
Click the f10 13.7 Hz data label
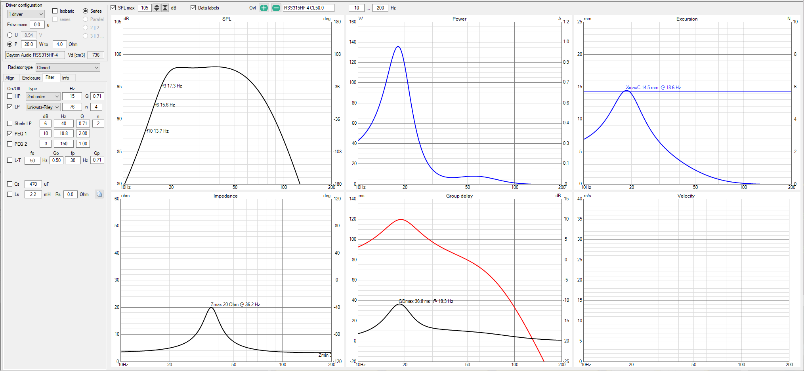pos(158,131)
